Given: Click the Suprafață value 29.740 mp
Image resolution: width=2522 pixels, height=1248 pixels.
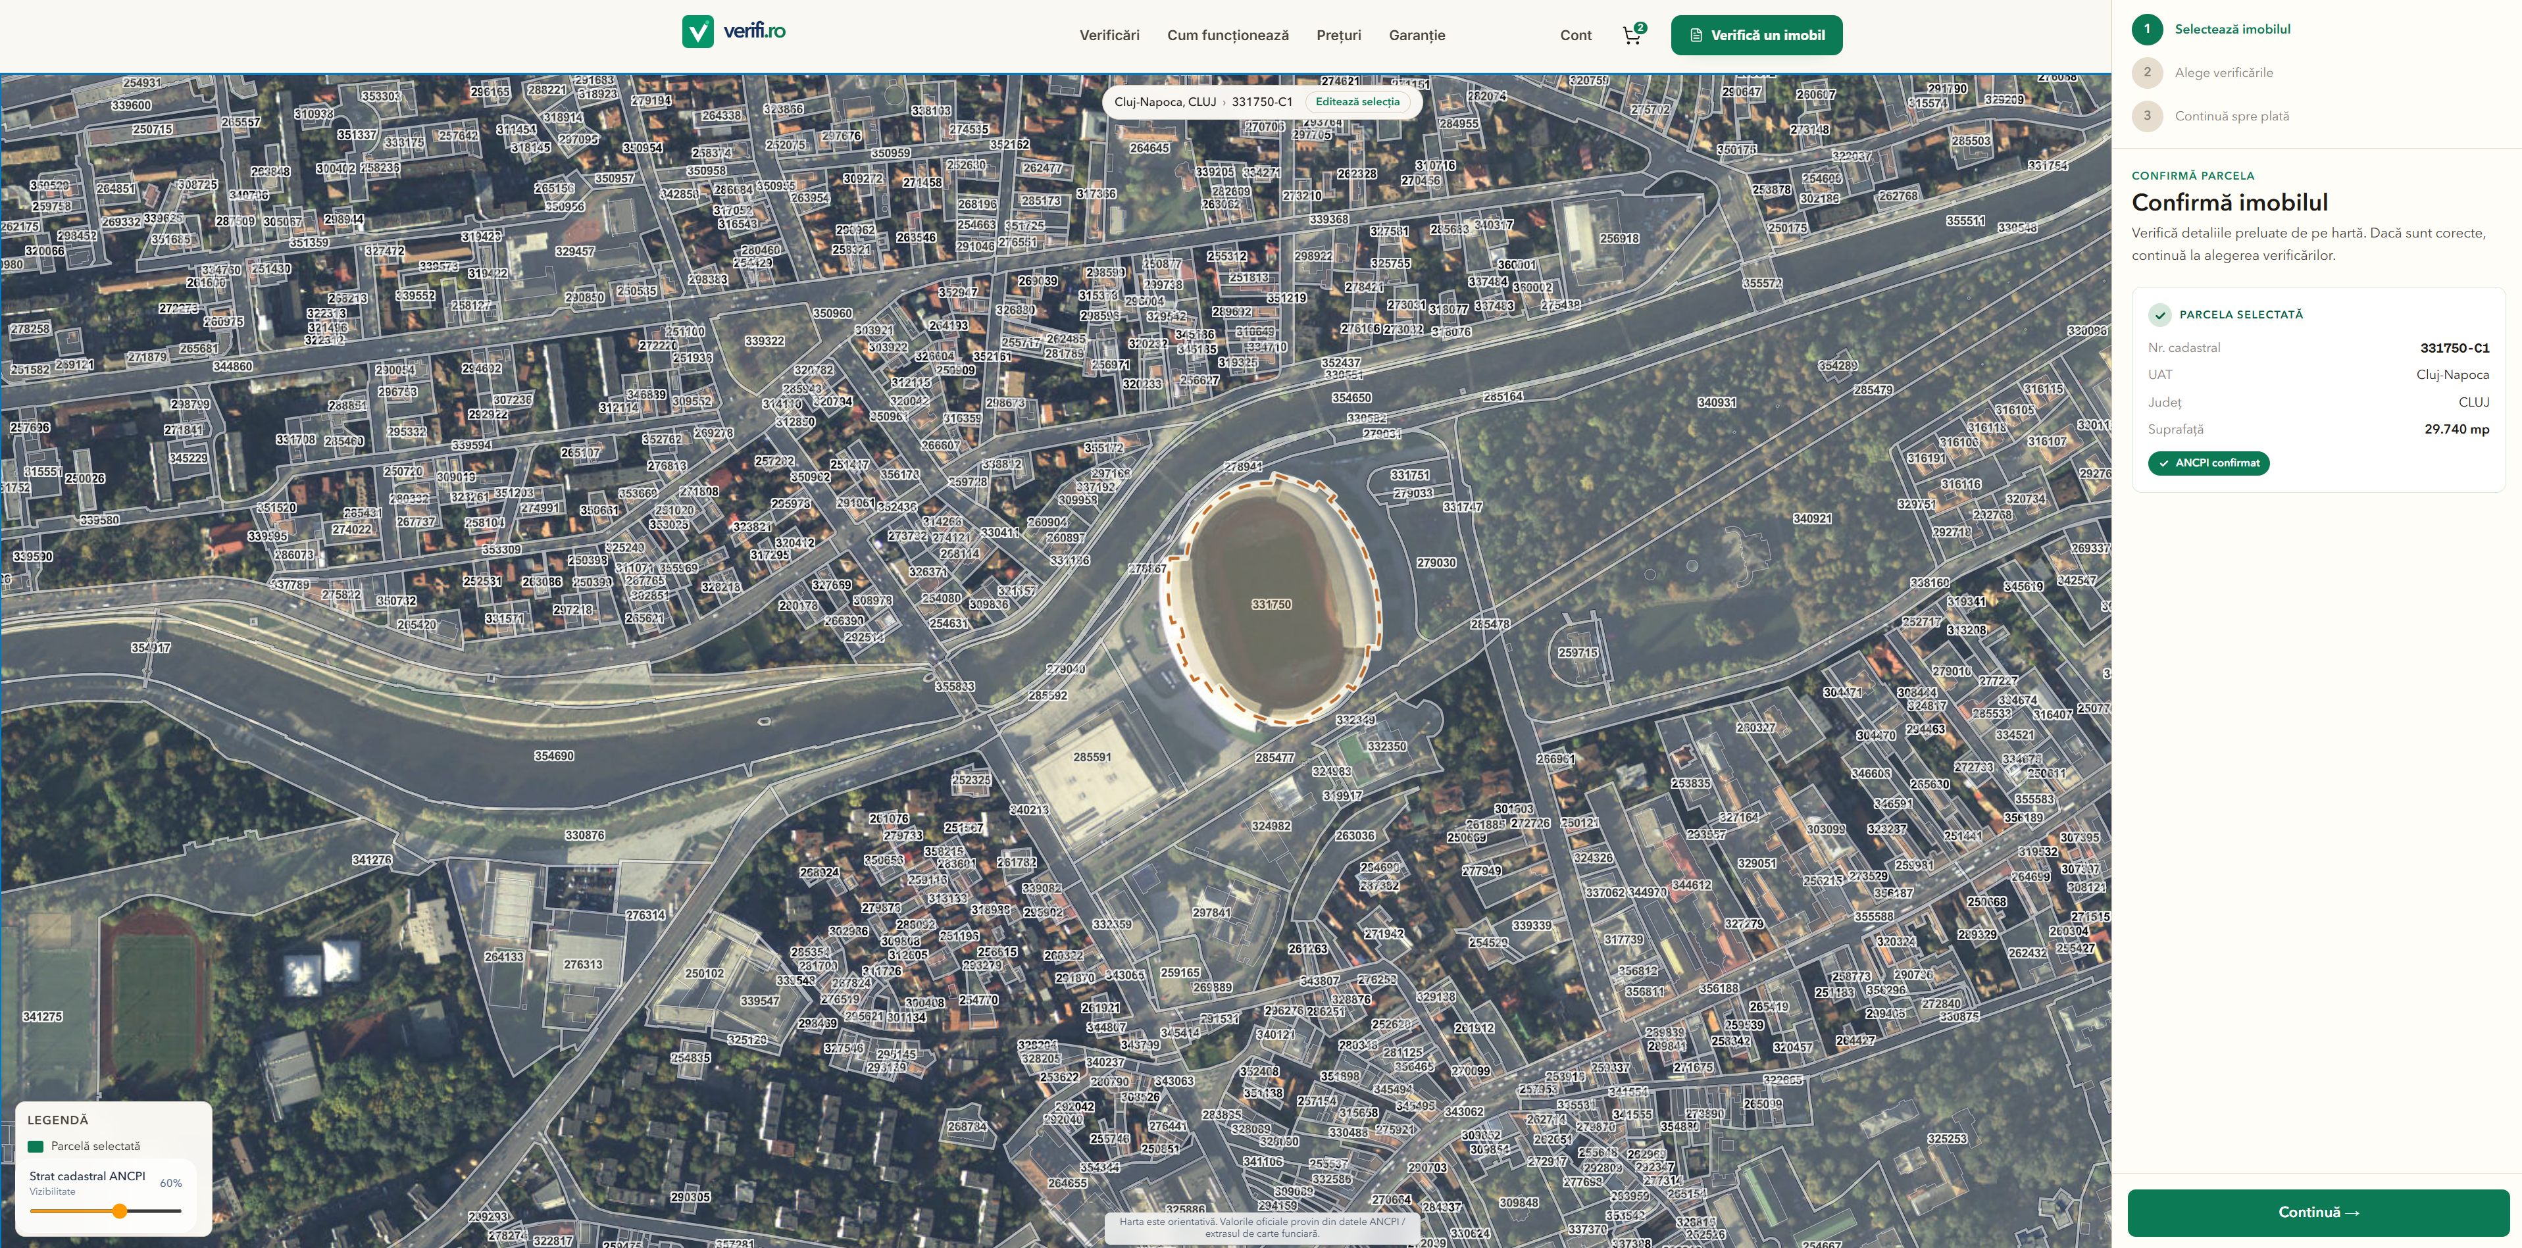Looking at the screenshot, I should (2456, 429).
